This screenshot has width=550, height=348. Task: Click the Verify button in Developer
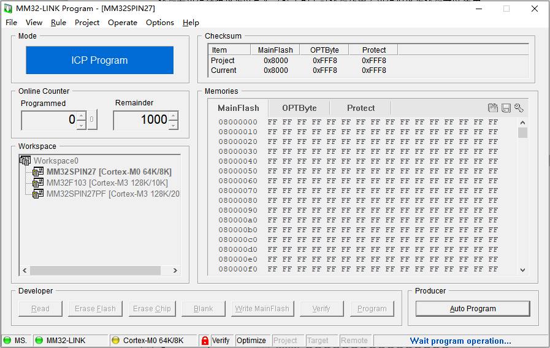coord(321,308)
